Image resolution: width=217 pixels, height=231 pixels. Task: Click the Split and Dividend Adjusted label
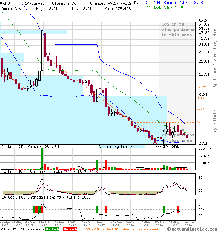[x=215, y=58]
